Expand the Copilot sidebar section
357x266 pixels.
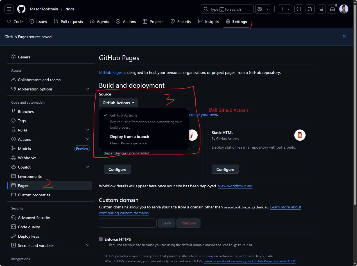tap(51, 167)
